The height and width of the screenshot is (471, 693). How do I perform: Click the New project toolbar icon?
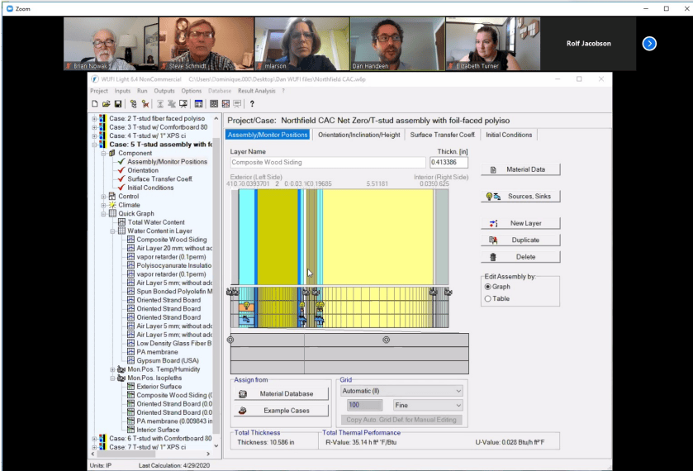[95, 103]
